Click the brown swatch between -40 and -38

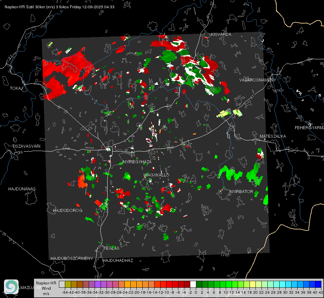pyautogui.click(x=80, y=284)
